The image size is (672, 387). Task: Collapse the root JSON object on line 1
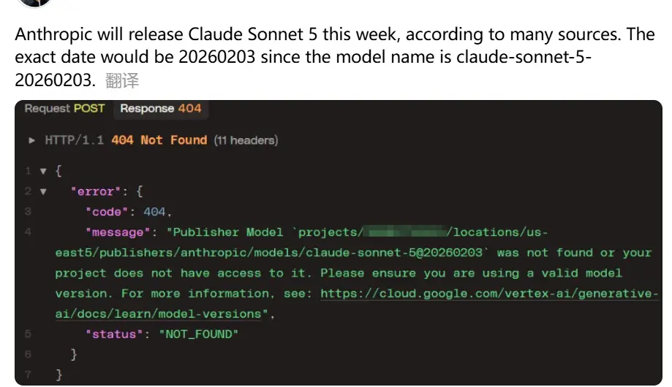43,171
